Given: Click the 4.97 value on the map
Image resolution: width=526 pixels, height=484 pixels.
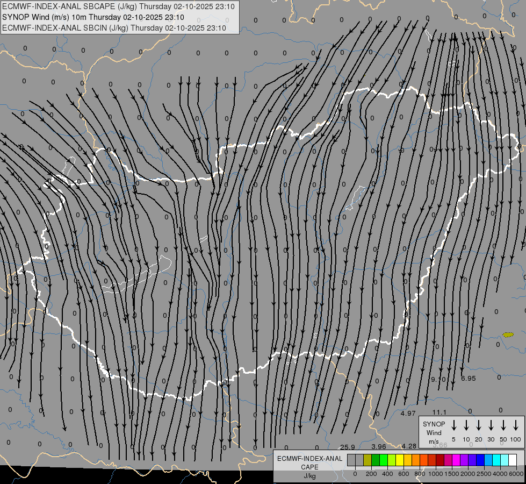Looking at the screenshot, I should pyautogui.click(x=408, y=414).
